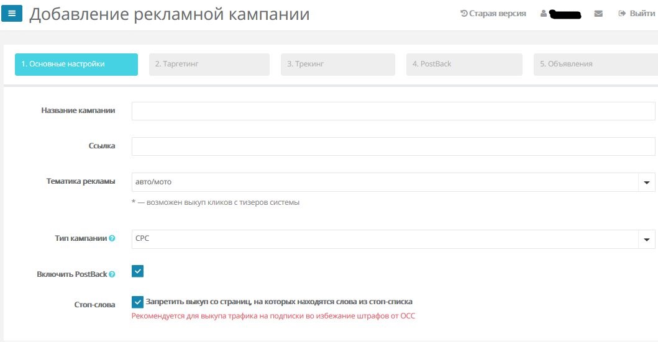Image resolution: width=658 pixels, height=342 pixels.
Task: Switch to the 5. Объявления tab
Action: coord(595,64)
